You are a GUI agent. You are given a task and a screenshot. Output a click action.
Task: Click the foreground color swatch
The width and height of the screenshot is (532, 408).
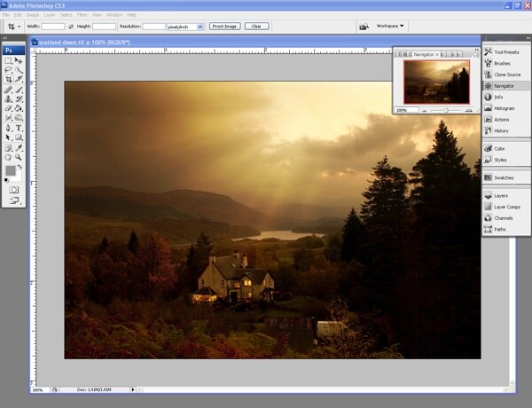click(x=11, y=170)
